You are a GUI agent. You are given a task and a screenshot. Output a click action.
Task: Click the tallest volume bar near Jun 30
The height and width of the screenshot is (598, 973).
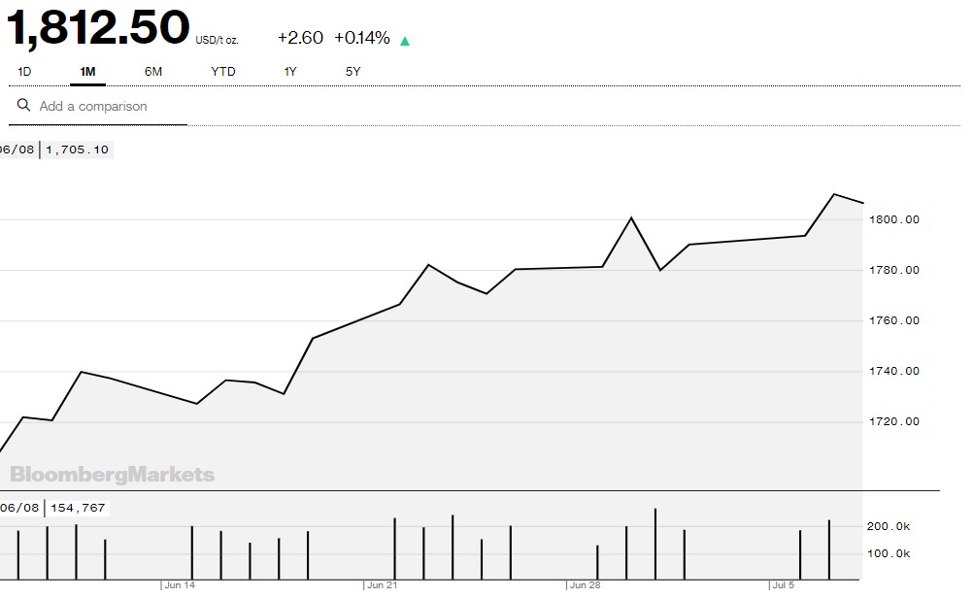coord(655,542)
